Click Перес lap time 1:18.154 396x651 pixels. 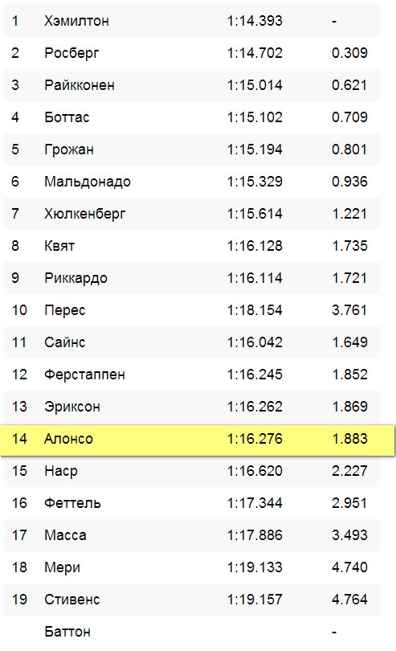pos(255,310)
